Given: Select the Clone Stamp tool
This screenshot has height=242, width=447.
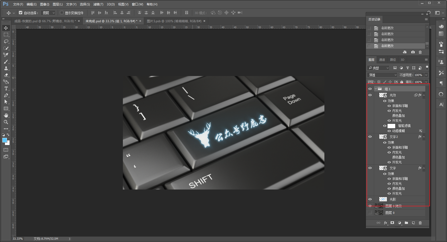Looking at the screenshot, I should (x=6, y=68).
